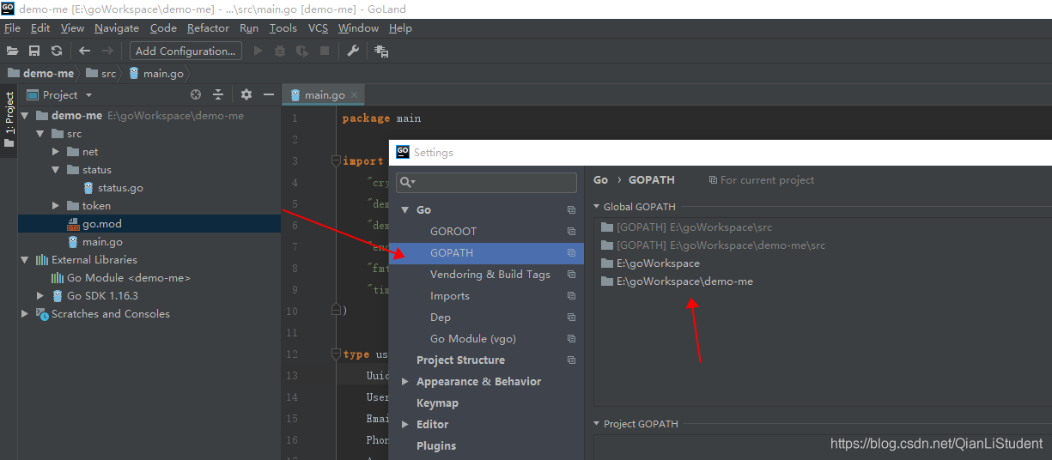The height and width of the screenshot is (460, 1052).
Task: Click the Save All toolbar icon
Action: click(x=34, y=51)
